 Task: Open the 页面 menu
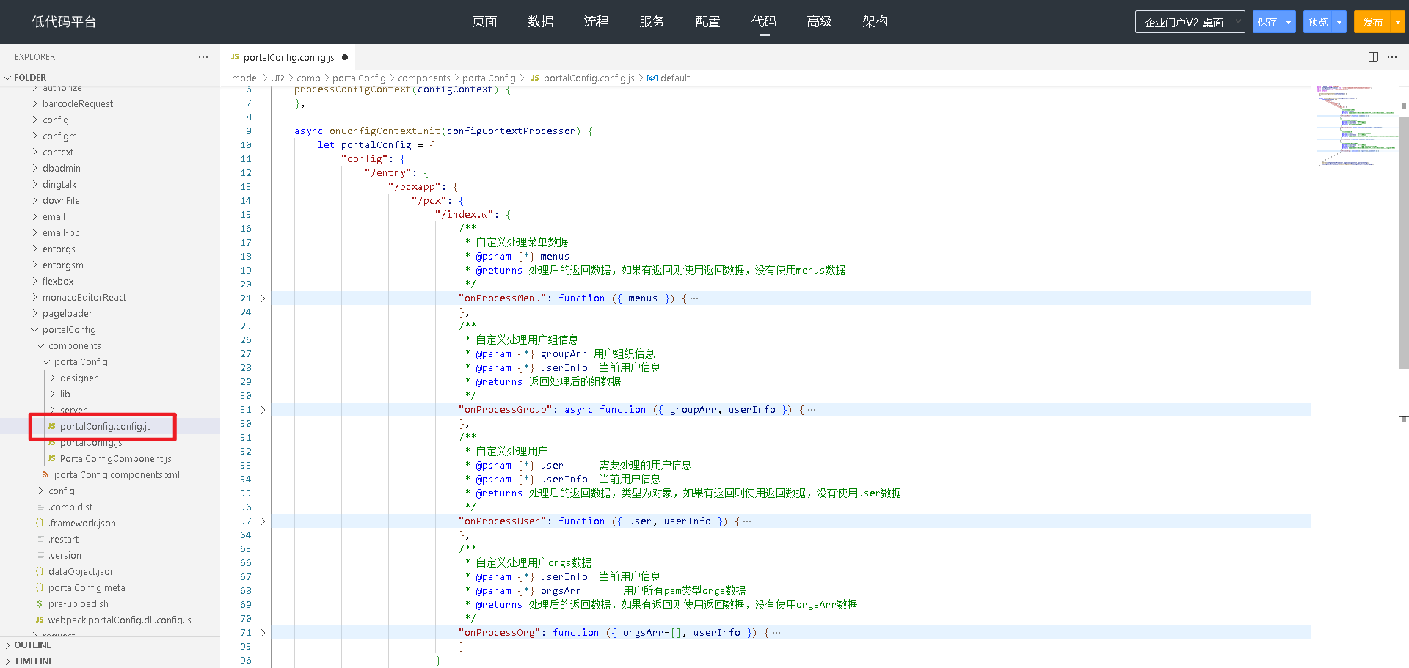[484, 22]
